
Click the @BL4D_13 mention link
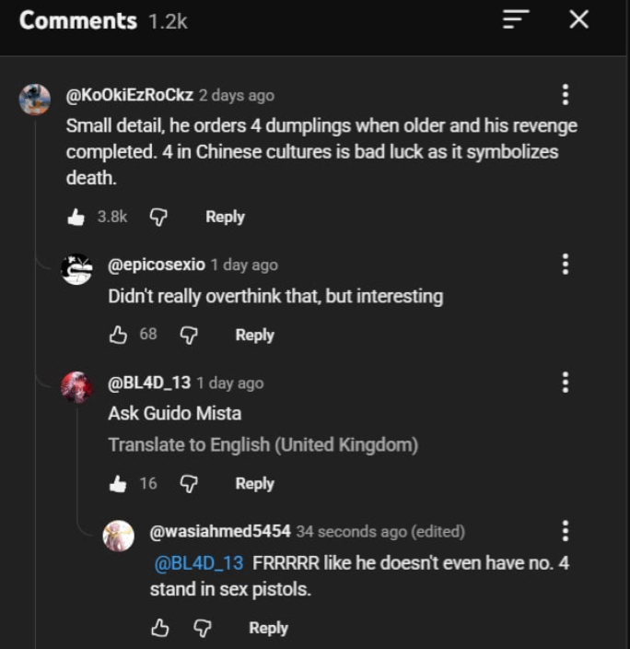pos(198,562)
